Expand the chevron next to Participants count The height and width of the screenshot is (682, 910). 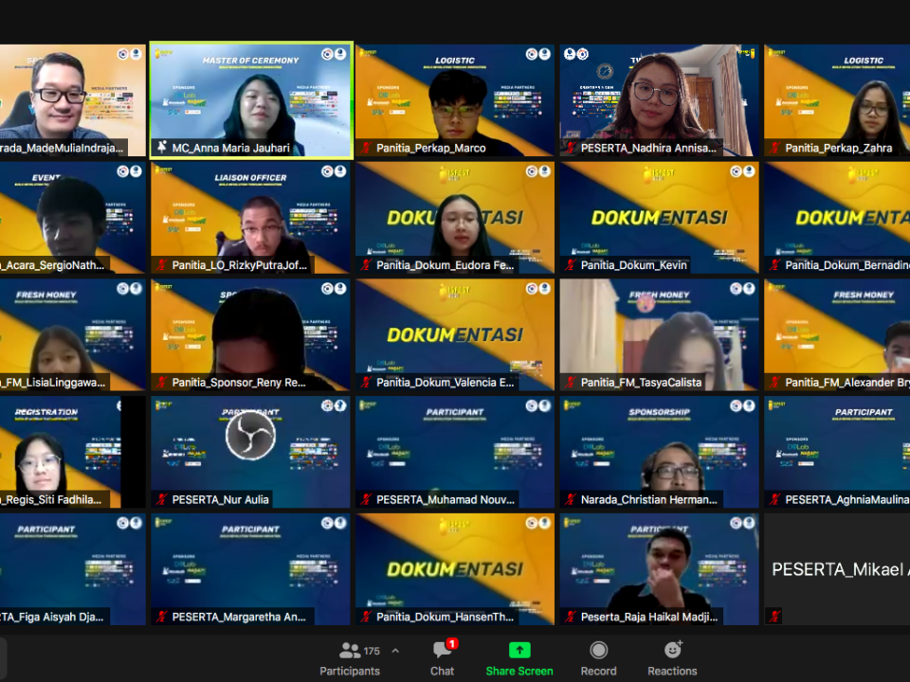click(395, 651)
